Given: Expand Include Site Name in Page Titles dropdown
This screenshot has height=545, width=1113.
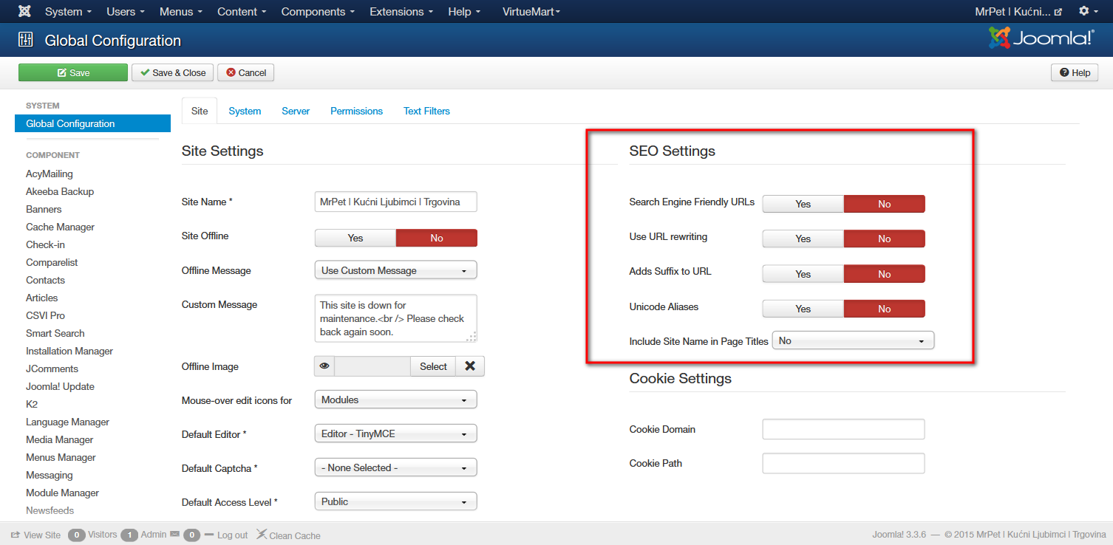Looking at the screenshot, I should click(x=853, y=340).
